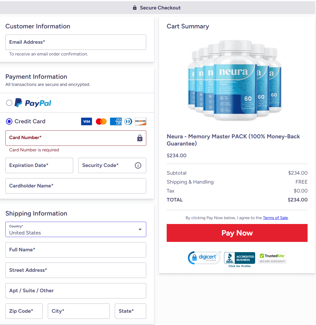Image resolution: width=316 pixels, height=325 pixels.
Task: Click the American Express icon
Action: coord(116,121)
